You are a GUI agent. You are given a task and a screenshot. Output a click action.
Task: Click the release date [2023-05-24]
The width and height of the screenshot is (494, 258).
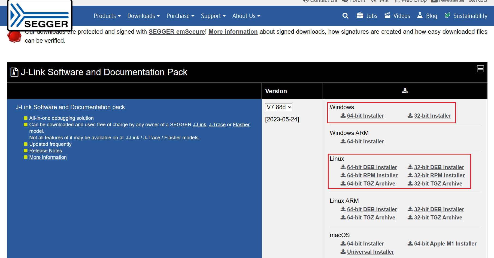click(x=282, y=119)
